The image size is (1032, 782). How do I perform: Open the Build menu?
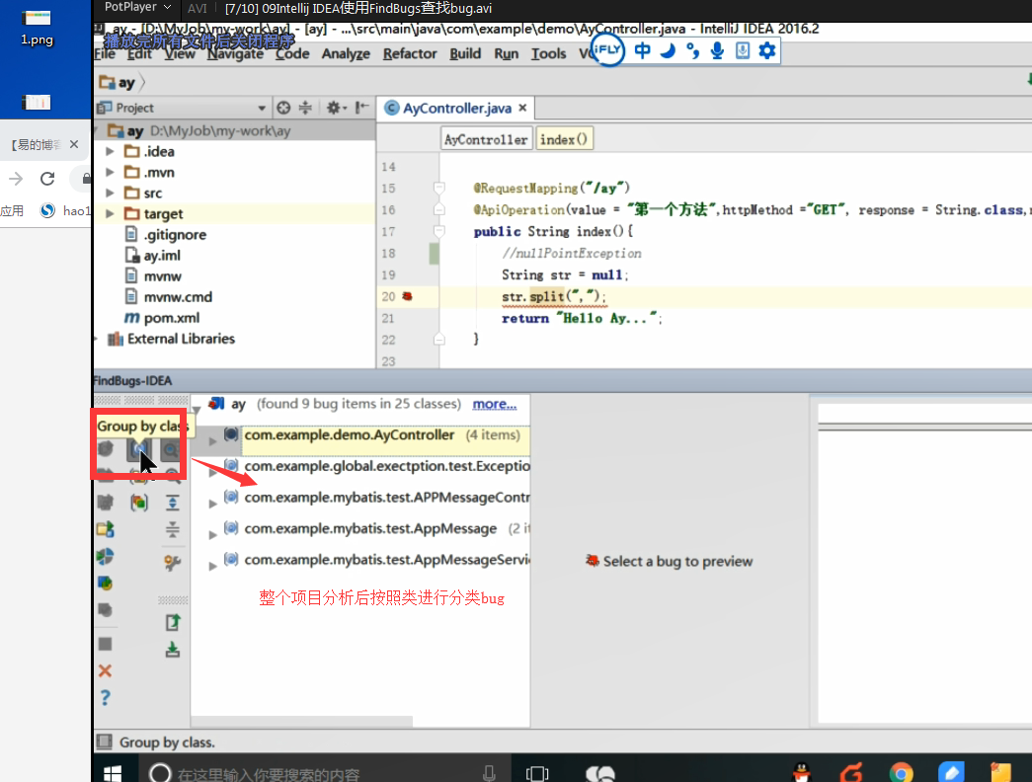tap(465, 54)
